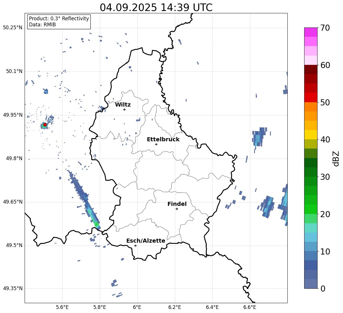343x313 pixels.
Task: Click the Data: RMIB text
Action: [x=42, y=25]
